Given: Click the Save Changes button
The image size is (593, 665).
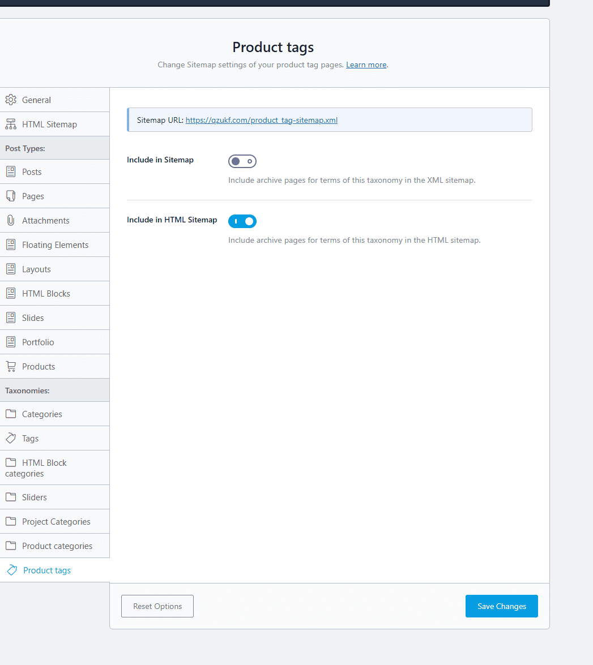Looking at the screenshot, I should click(x=501, y=606).
